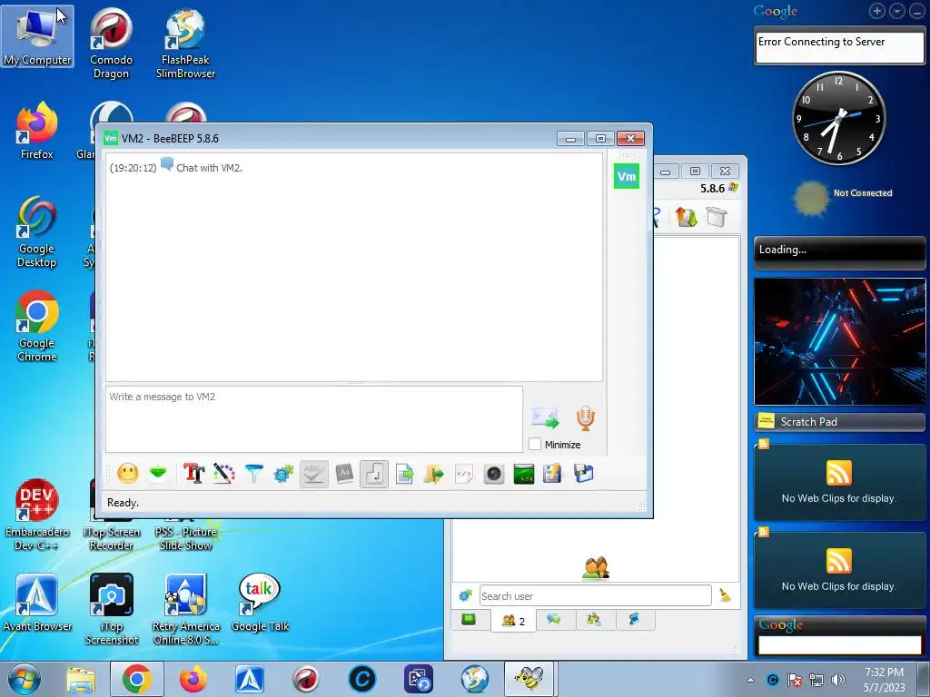Open the groups tab in BeeBEEP
The width and height of the screenshot is (930, 697).
coord(594,619)
